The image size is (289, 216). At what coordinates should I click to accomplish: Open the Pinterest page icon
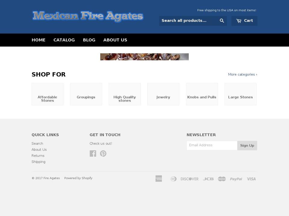103,154
